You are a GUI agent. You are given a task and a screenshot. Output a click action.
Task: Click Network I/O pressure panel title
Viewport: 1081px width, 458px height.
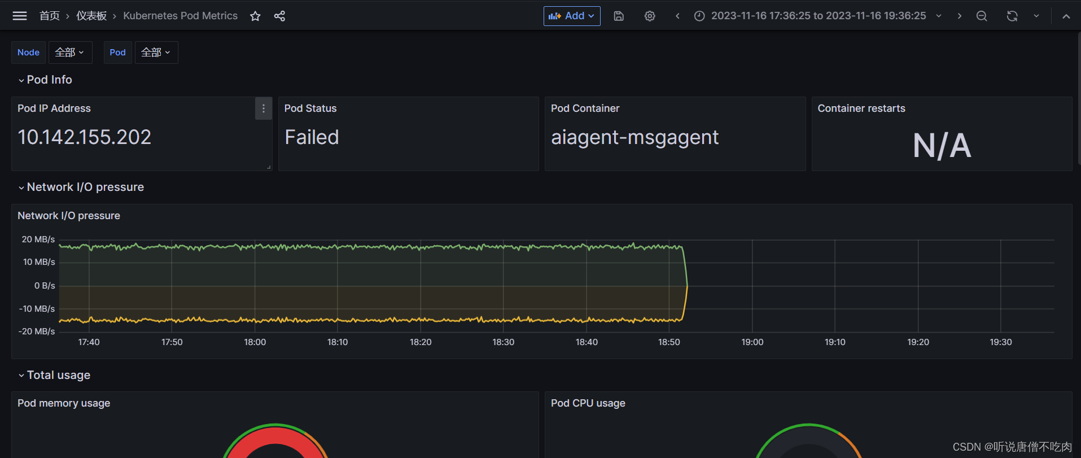click(69, 216)
